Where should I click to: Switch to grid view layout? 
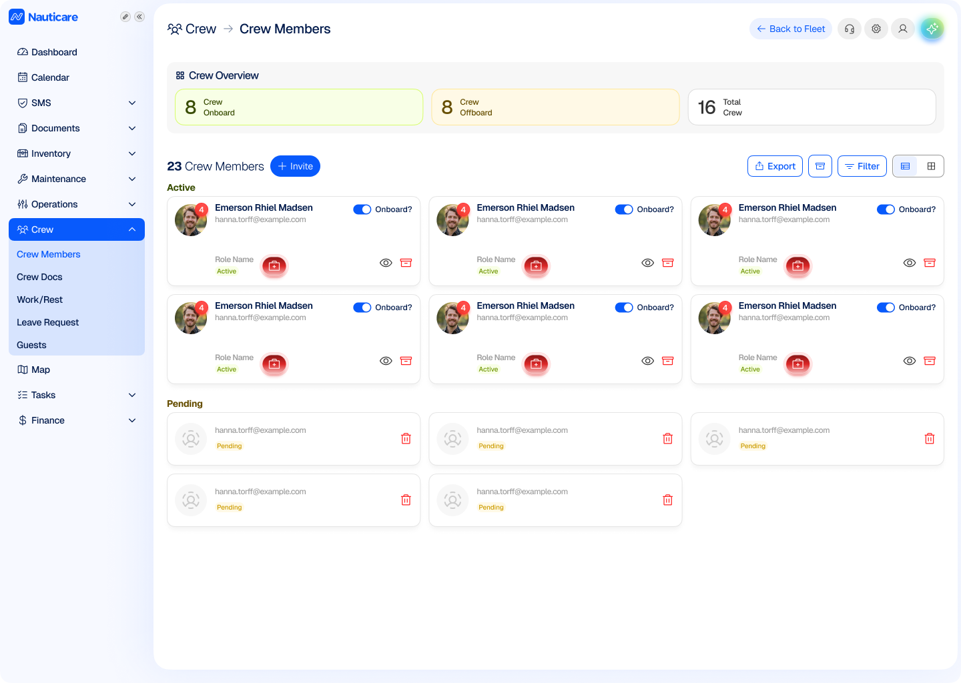[x=931, y=166]
